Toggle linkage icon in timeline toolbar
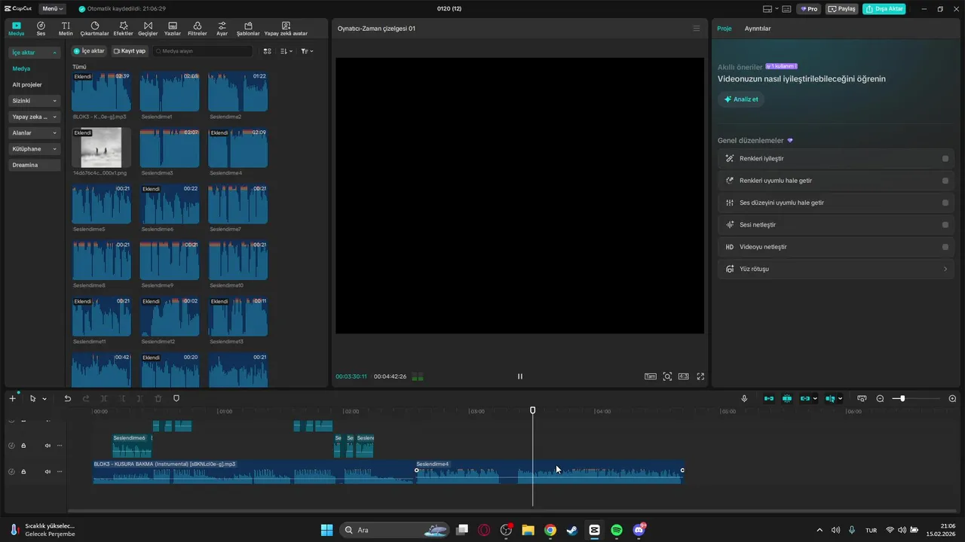Screen dimensions: 965x542 point(805,398)
